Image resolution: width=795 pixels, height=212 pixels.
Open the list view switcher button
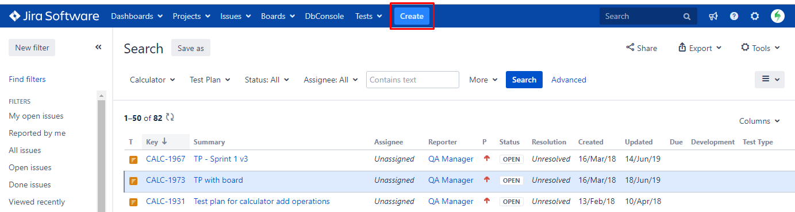770,80
